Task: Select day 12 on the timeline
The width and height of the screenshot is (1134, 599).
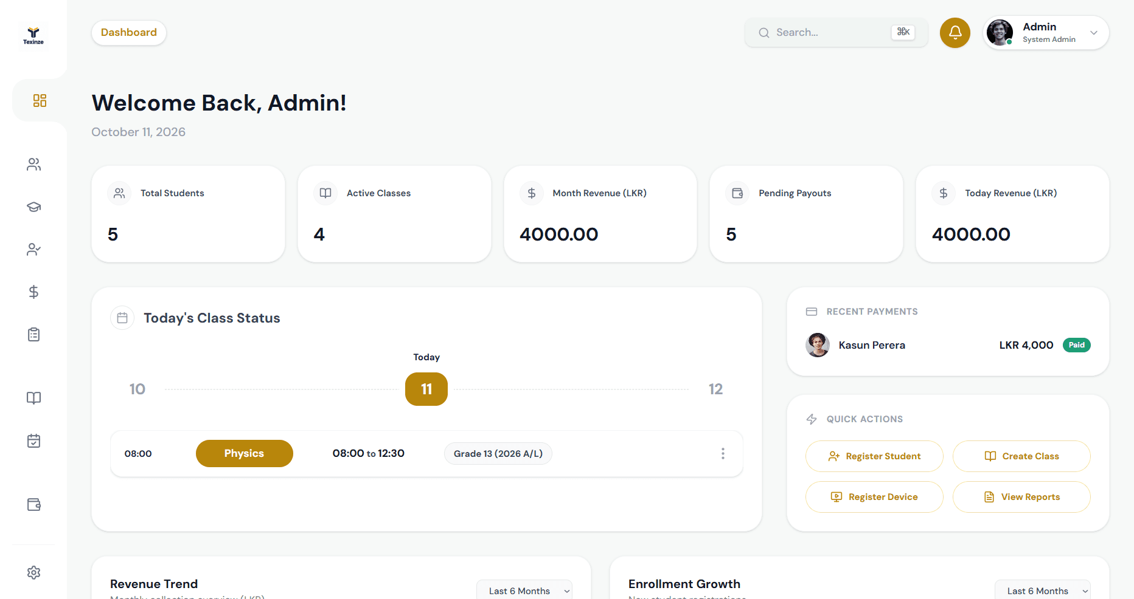Action: (x=715, y=389)
